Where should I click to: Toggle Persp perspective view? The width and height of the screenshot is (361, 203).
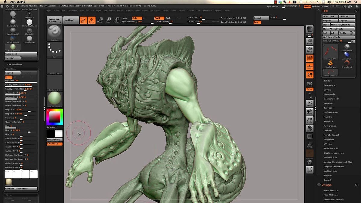310,58
